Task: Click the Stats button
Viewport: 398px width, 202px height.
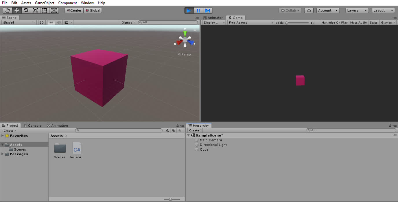Action: point(373,23)
